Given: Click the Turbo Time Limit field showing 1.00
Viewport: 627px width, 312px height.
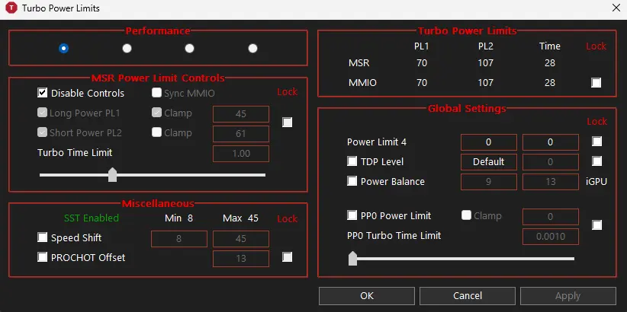Looking at the screenshot, I should click(241, 154).
